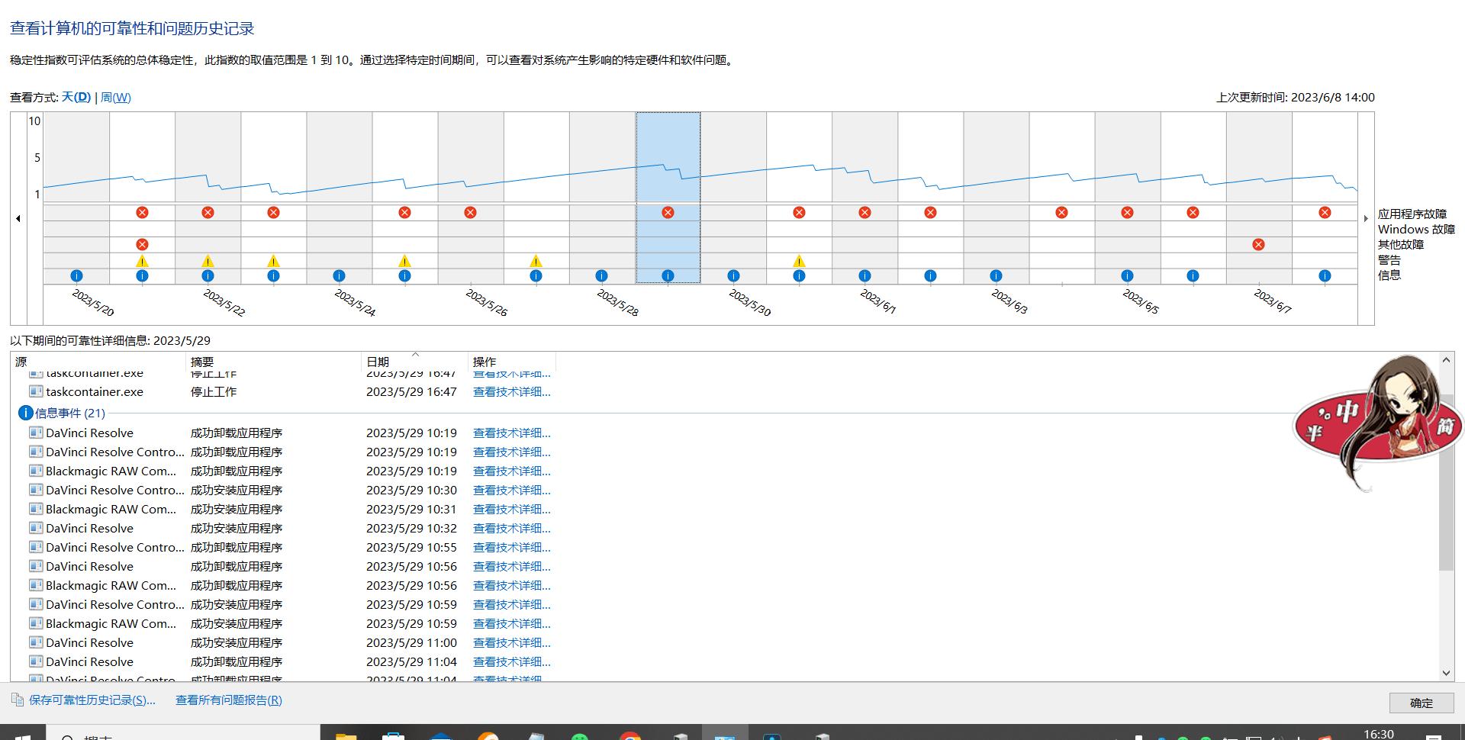Switch the chart view to 周(W)

click(116, 98)
